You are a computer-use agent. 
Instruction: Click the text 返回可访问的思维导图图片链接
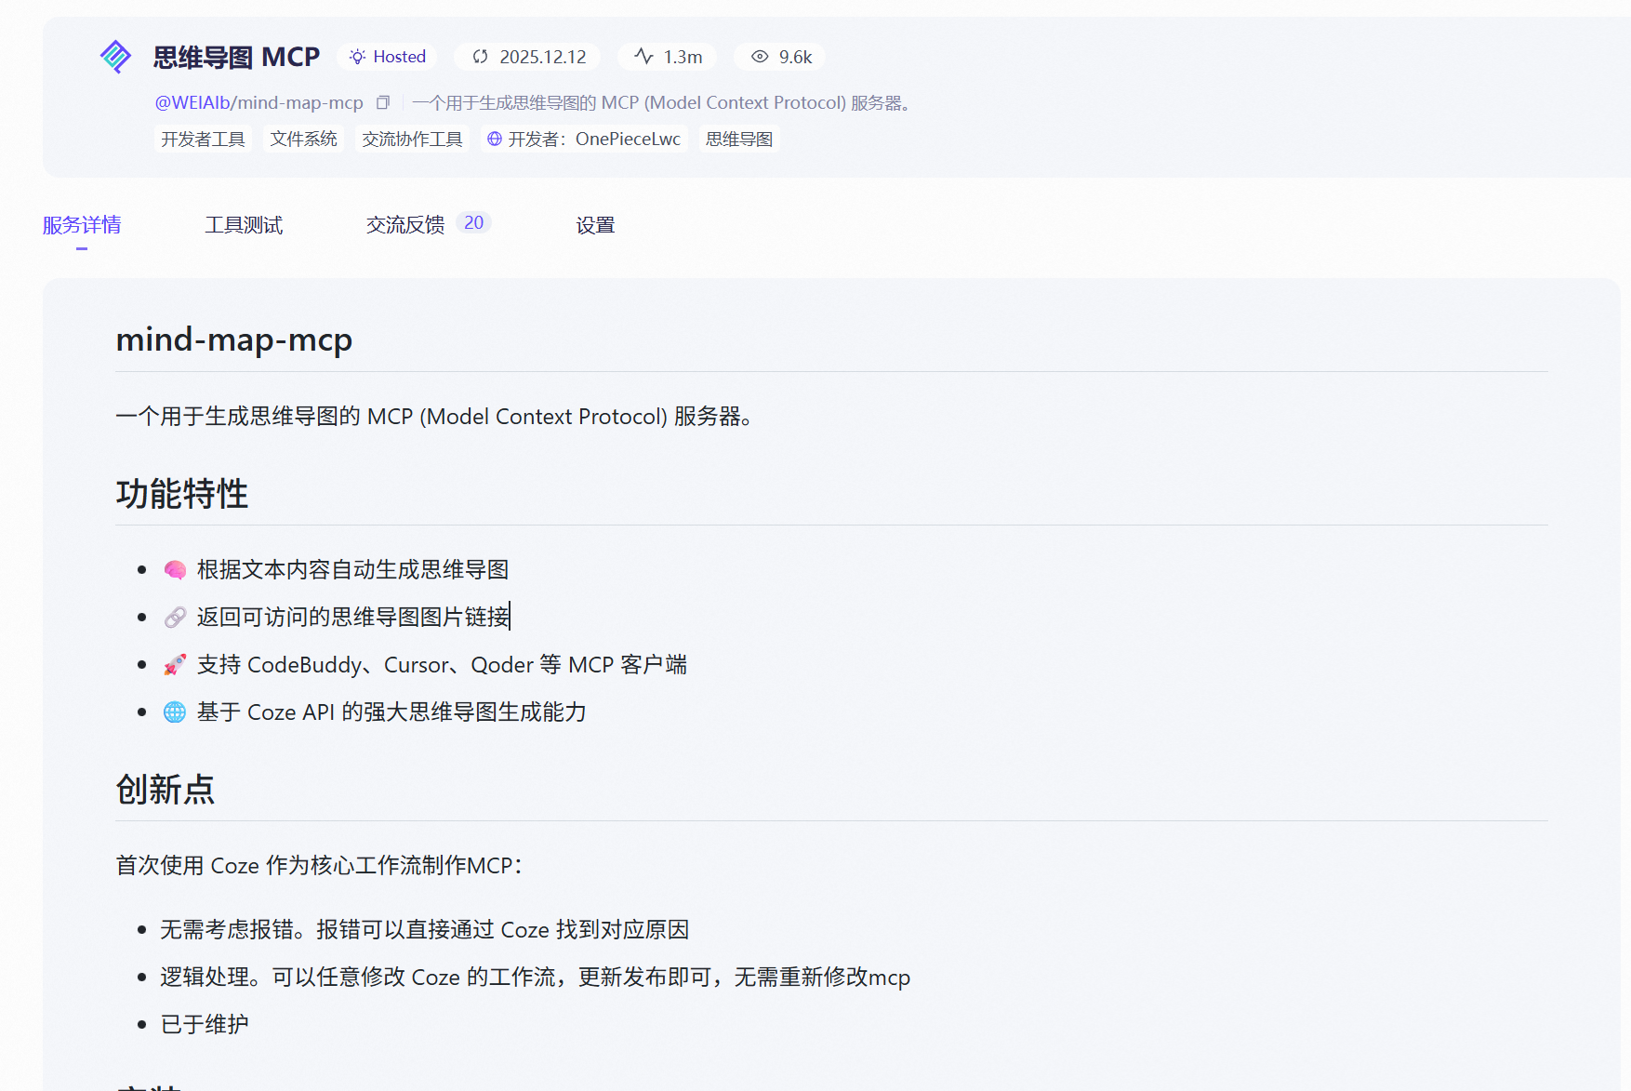pyautogui.click(x=353, y=617)
